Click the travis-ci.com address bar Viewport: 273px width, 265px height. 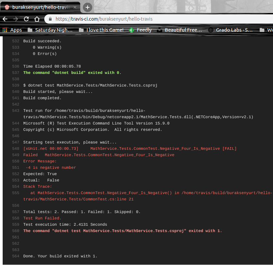click(133, 19)
